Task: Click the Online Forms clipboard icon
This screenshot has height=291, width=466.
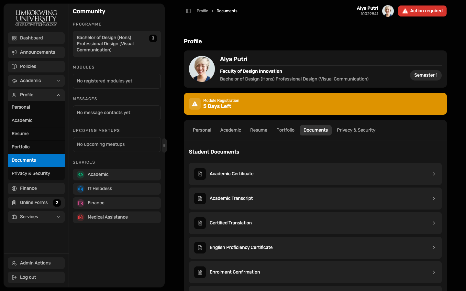Action: point(14,203)
